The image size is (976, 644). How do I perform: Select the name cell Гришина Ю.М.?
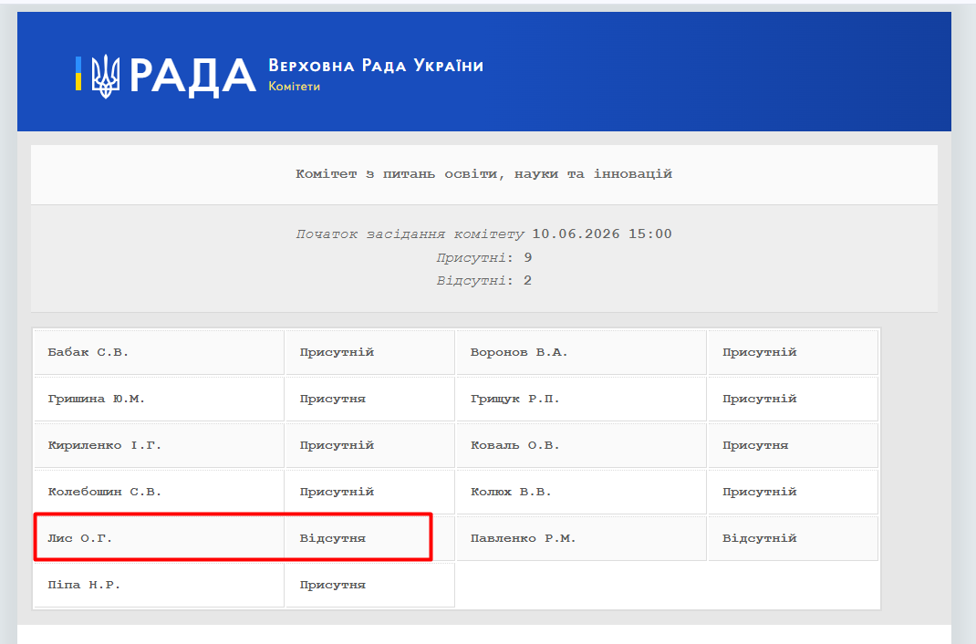(160, 399)
